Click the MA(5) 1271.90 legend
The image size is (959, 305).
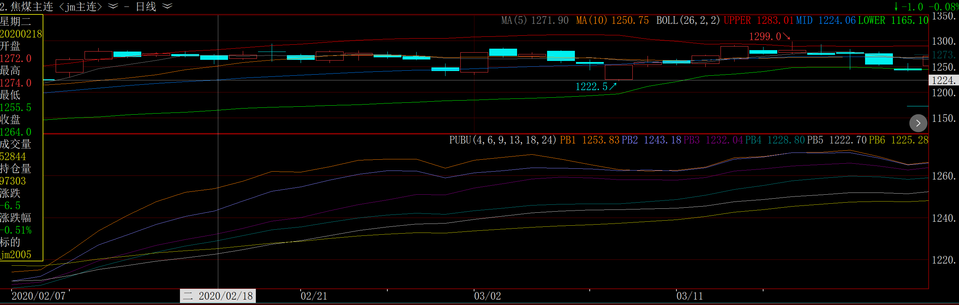tap(534, 21)
